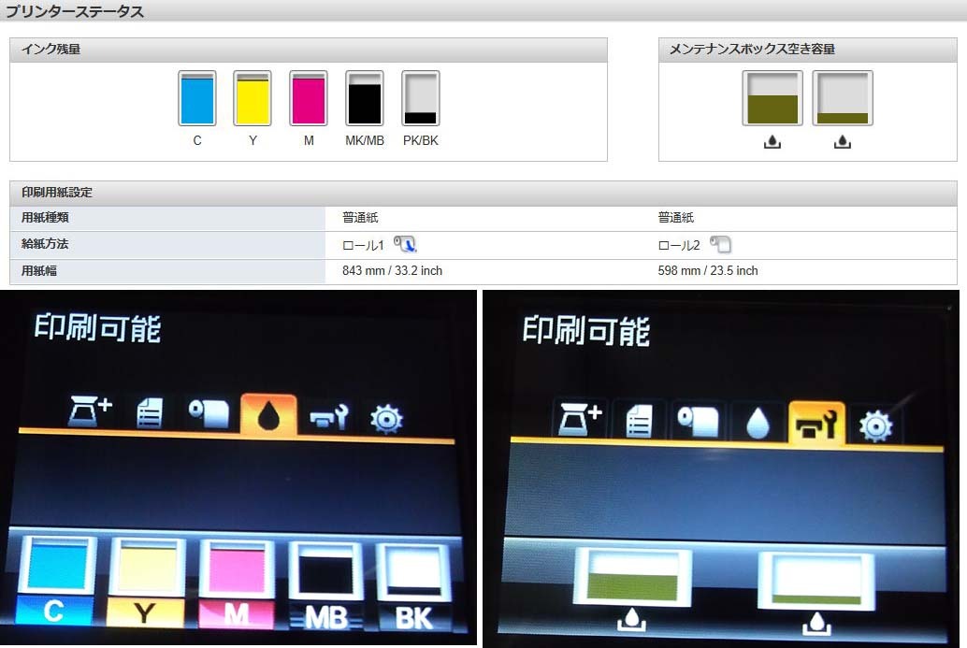Click the C cyan cartridge on printer panel
967x648 pixels.
tap(55, 580)
